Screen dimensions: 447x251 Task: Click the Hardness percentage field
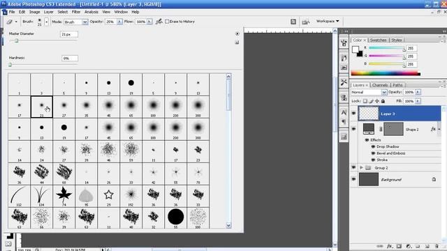click(70, 59)
